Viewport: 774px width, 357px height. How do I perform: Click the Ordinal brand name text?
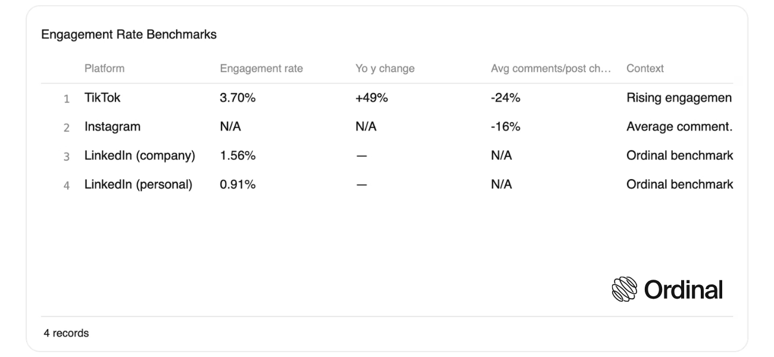[x=684, y=290]
